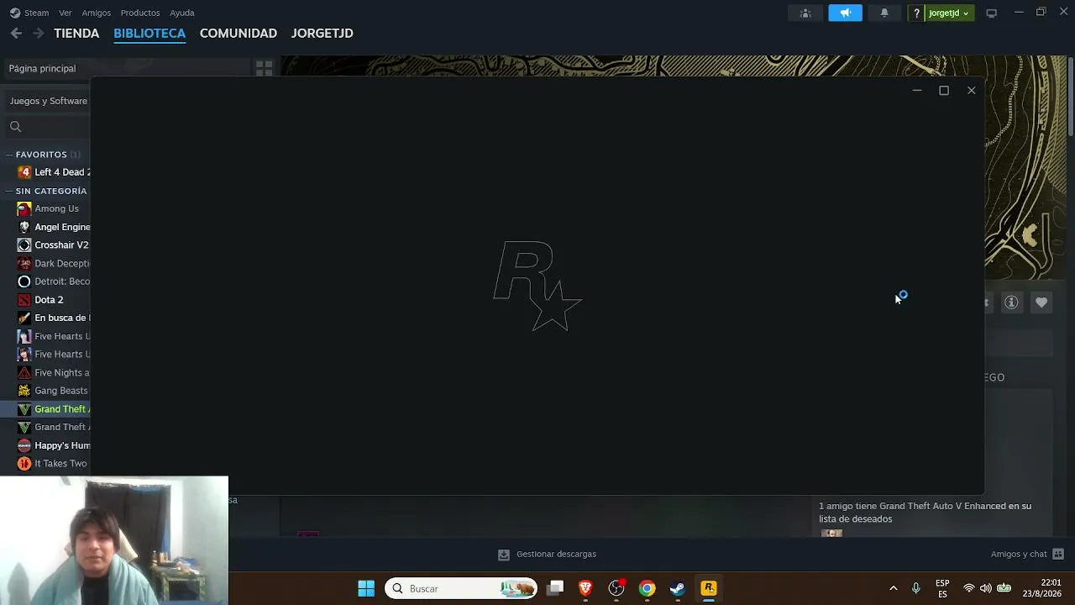This screenshot has height=605, width=1075.
Task: Open Google Chrome from taskbar
Action: [x=647, y=588]
